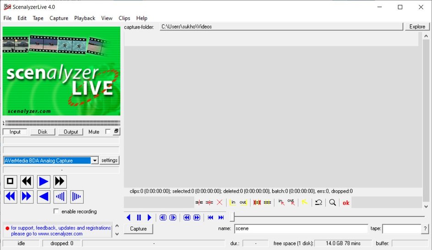This screenshot has height=250, width=432.
Task: Click the undo arrow icon in clip toolbar
Action: point(319,202)
